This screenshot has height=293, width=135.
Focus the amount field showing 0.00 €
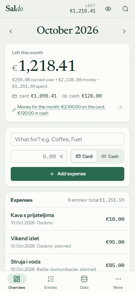click(39, 156)
